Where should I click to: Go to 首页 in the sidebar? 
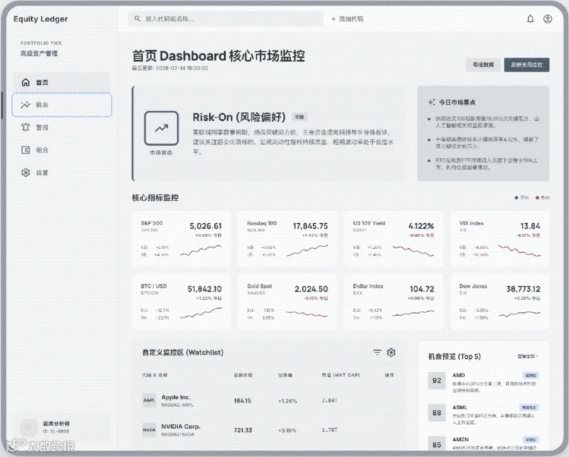[62, 82]
